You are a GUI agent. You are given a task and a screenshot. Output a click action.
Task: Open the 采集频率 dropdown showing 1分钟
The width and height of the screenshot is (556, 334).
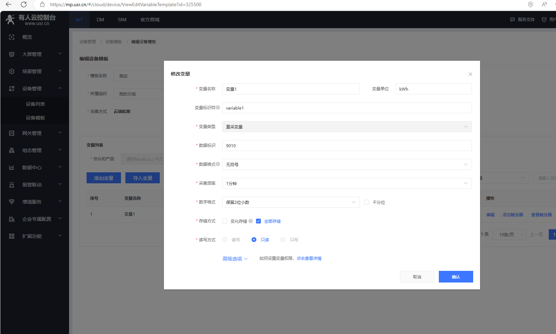(347, 183)
